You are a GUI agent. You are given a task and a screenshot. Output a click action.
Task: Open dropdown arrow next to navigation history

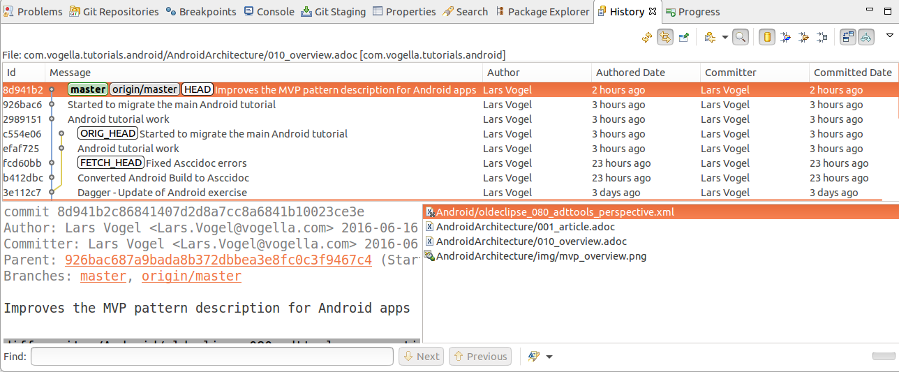pos(725,37)
